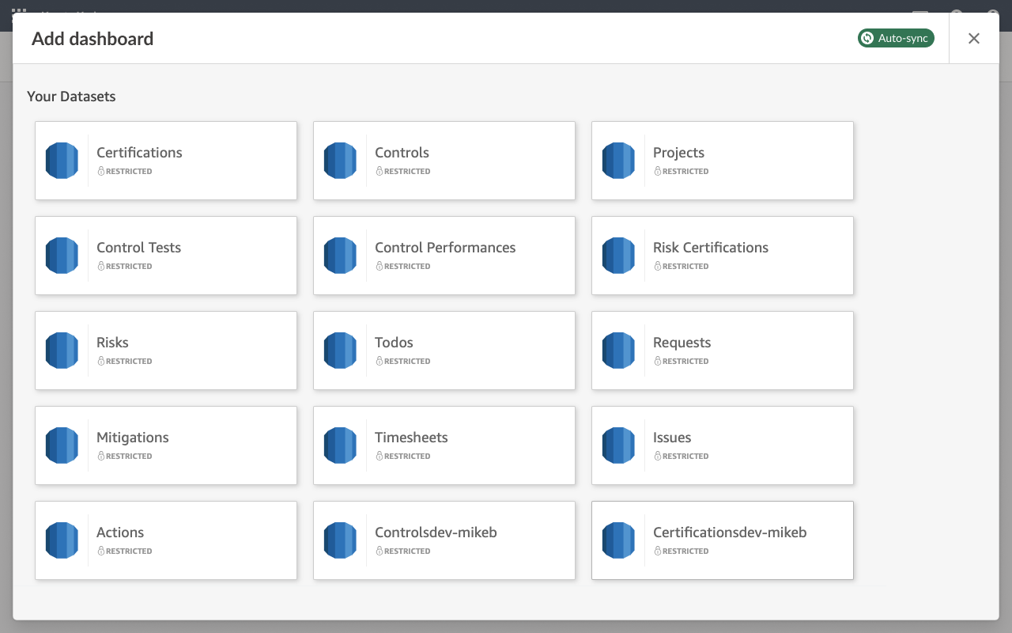Click the apps grid icon in top bar

[19, 9]
